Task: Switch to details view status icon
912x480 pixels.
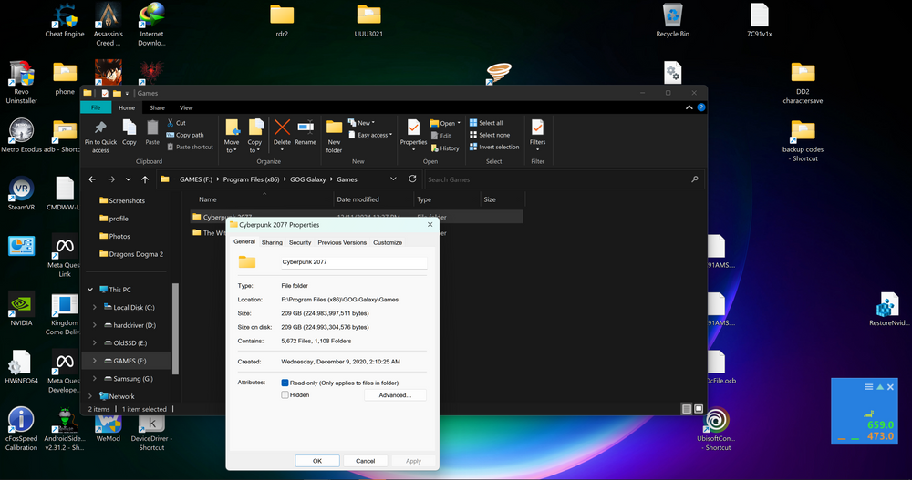Action: click(x=687, y=409)
